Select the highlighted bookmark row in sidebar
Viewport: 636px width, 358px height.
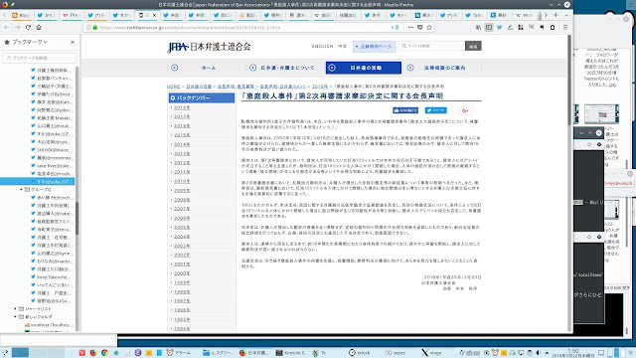(x=38, y=181)
